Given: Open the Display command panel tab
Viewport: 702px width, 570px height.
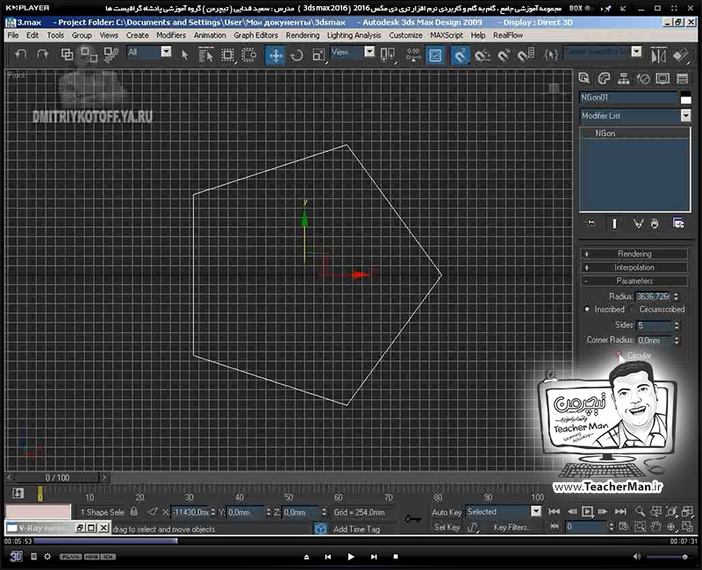Looking at the screenshot, I should point(663,79).
